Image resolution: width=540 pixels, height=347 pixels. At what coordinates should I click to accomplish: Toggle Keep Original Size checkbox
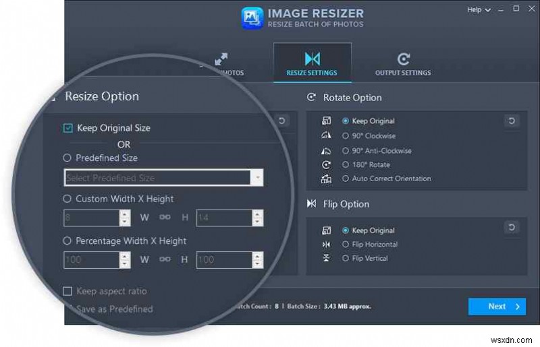tap(68, 128)
